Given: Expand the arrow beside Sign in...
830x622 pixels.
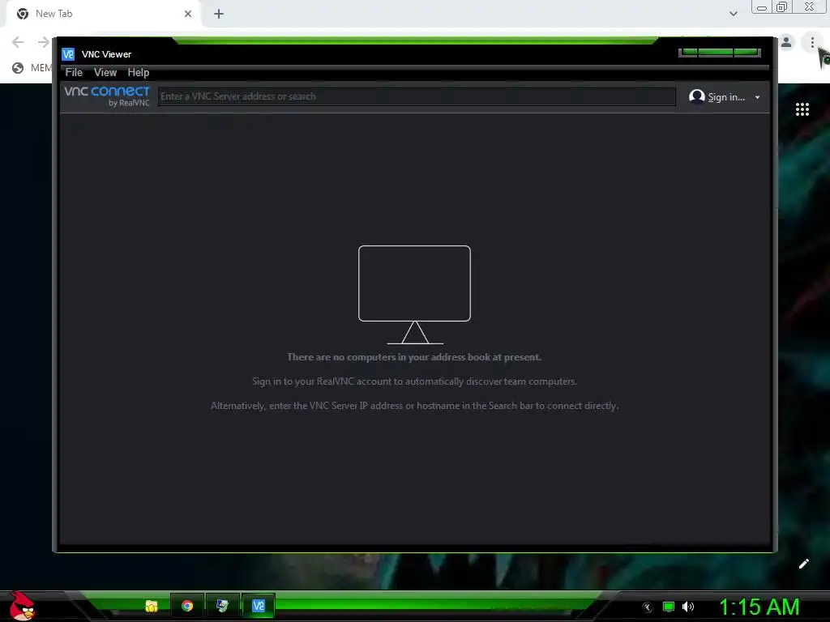Looking at the screenshot, I should (x=758, y=97).
